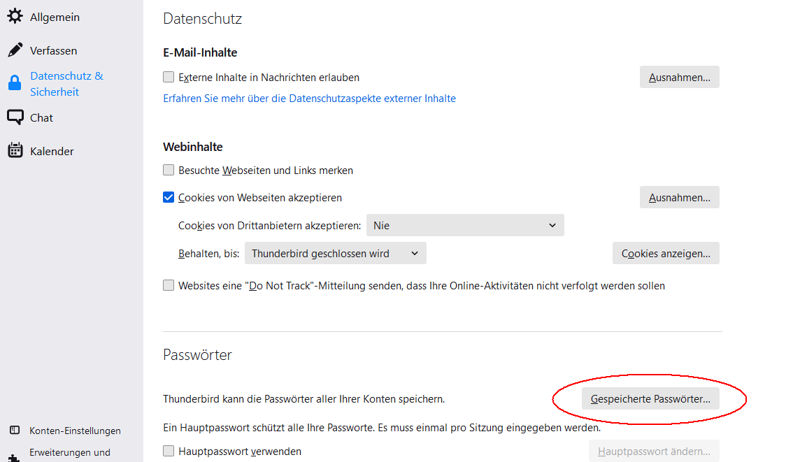Click the Erweiterungen puzzle piece icon
Viewport: 793px width, 462px height.
pyautogui.click(x=15, y=457)
